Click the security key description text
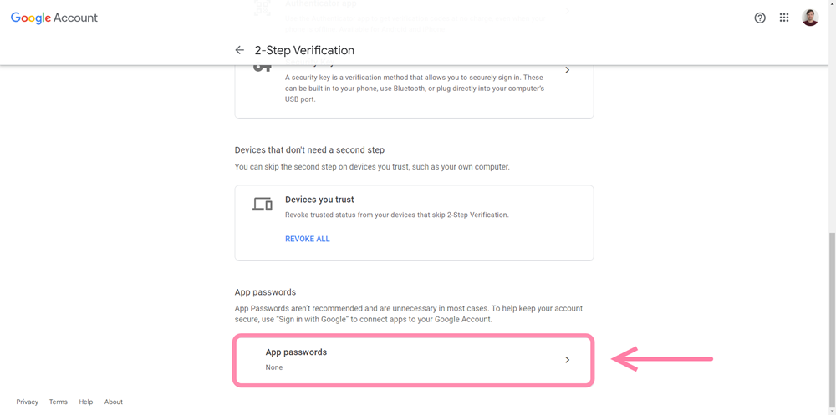Screen dimensions: 836x415 (415, 89)
